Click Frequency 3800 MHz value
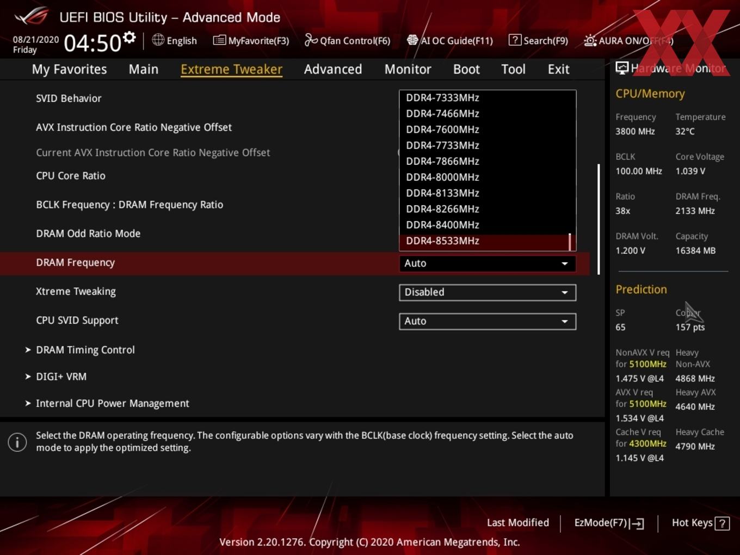Image resolution: width=740 pixels, height=555 pixels. 635,131
